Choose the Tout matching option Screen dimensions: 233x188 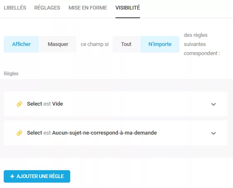[126, 44]
